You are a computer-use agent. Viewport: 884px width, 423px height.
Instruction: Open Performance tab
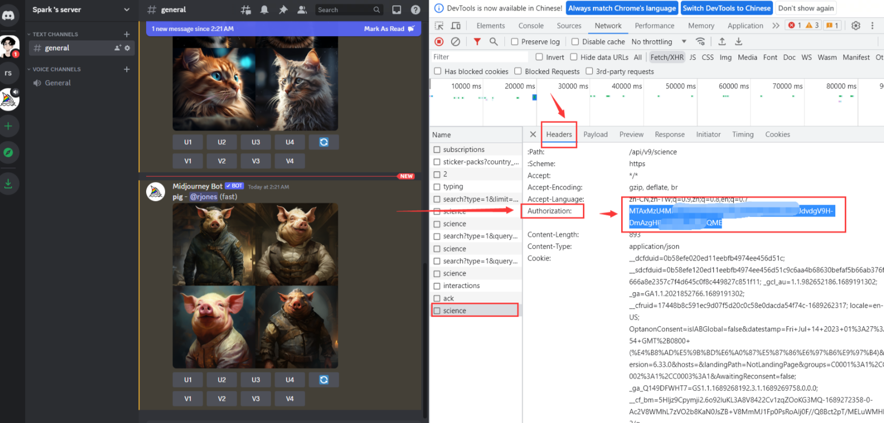tap(655, 26)
